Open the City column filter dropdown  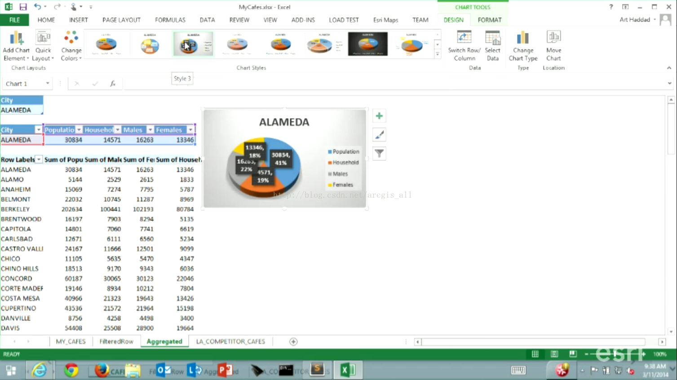coord(38,130)
